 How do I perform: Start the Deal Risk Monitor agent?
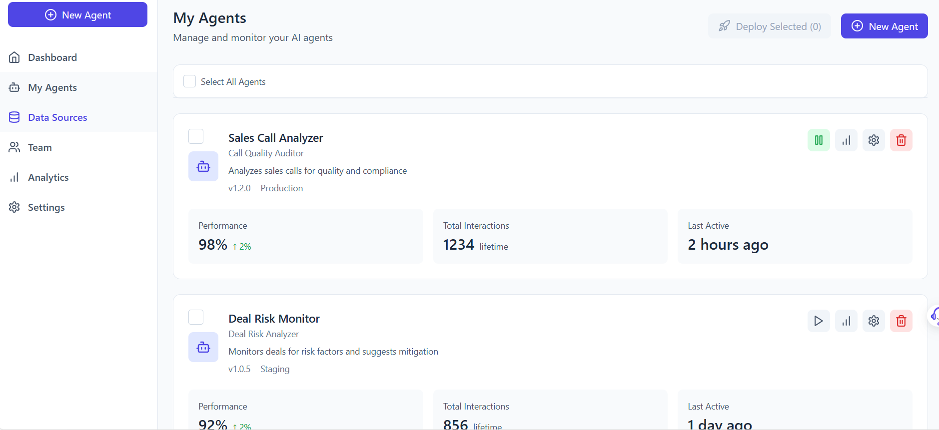point(818,321)
